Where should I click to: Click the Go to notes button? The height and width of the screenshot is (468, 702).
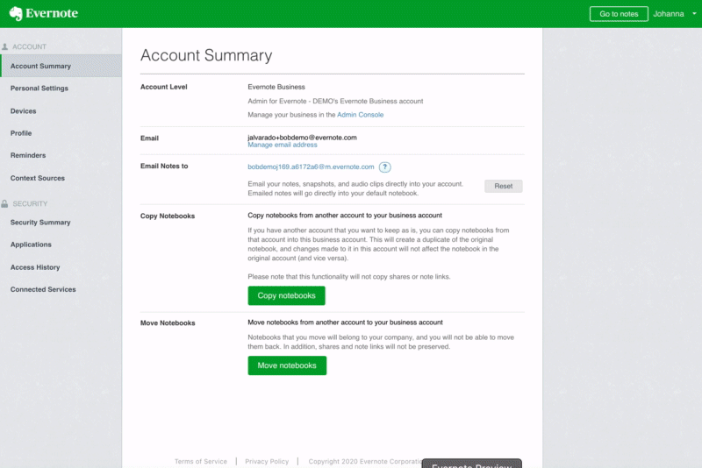[x=619, y=14]
